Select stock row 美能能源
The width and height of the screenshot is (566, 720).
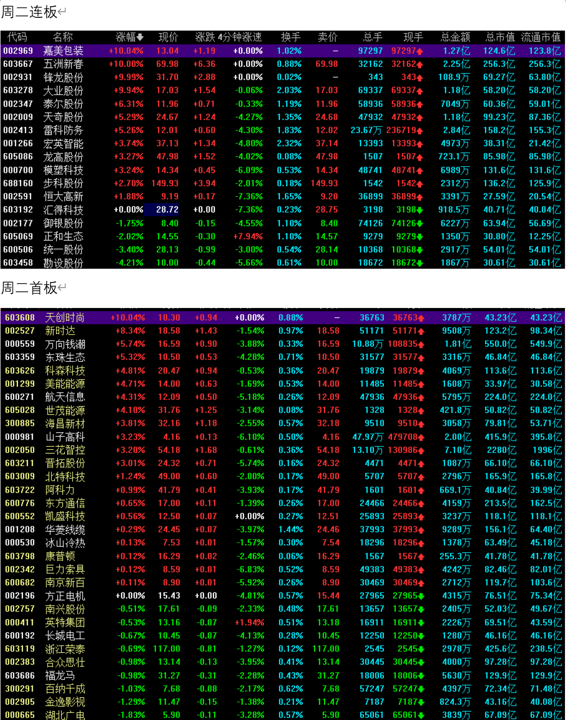point(282,384)
